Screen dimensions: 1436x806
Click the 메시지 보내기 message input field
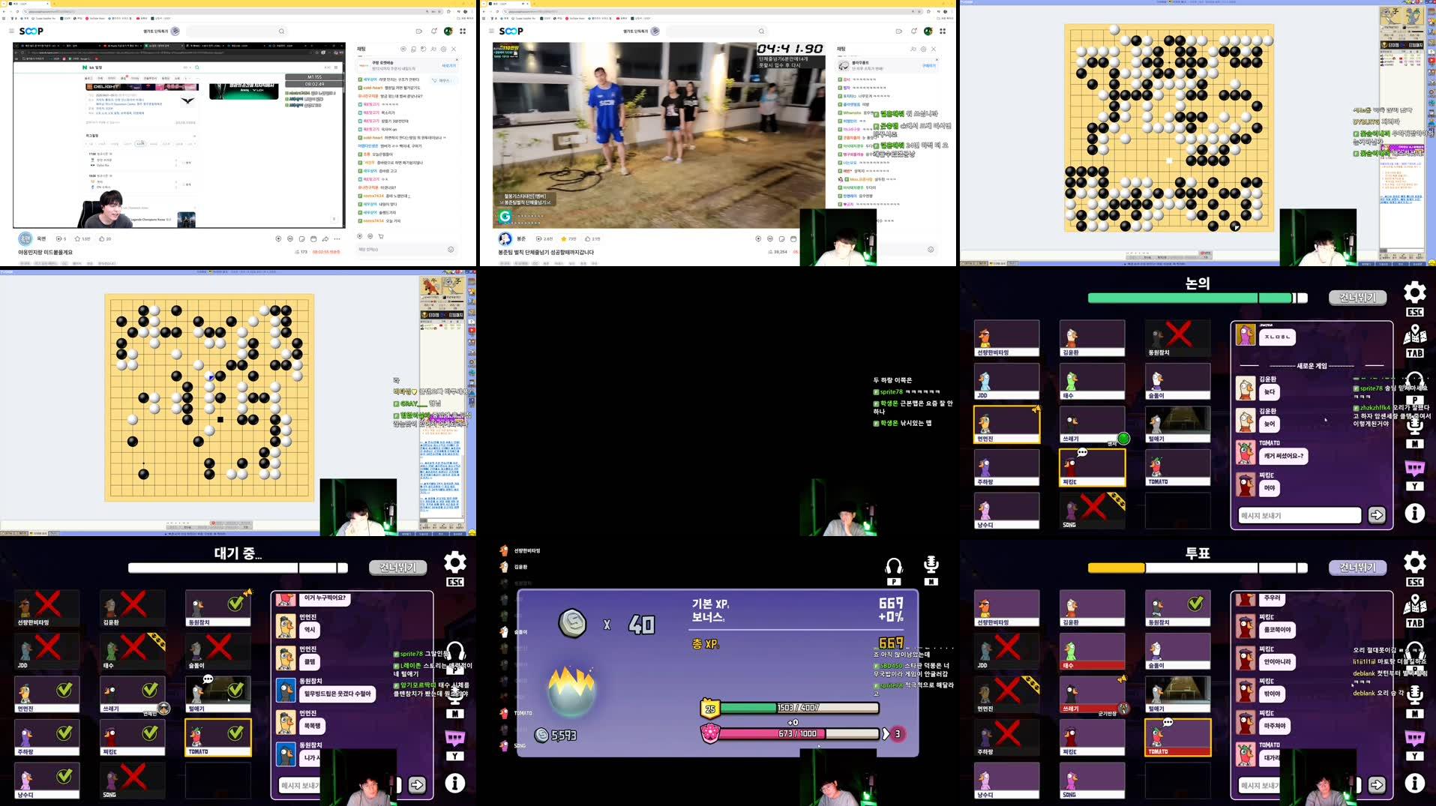1300,515
